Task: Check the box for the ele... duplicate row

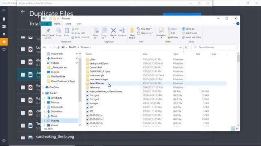Action: (x=23, y=62)
